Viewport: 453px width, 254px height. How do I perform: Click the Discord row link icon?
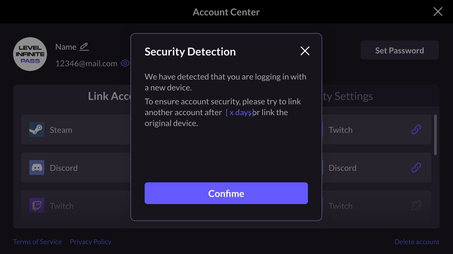(416, 168)
